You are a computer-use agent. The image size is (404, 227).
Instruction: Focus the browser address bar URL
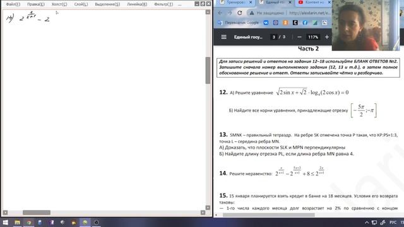tap(309, 13)
